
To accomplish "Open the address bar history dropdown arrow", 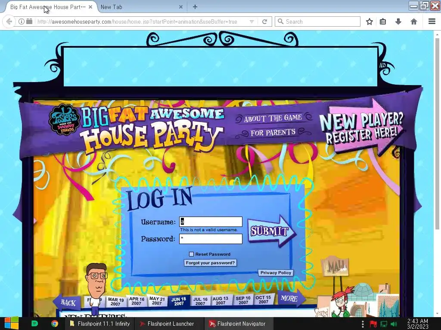I will coord(252,21).
